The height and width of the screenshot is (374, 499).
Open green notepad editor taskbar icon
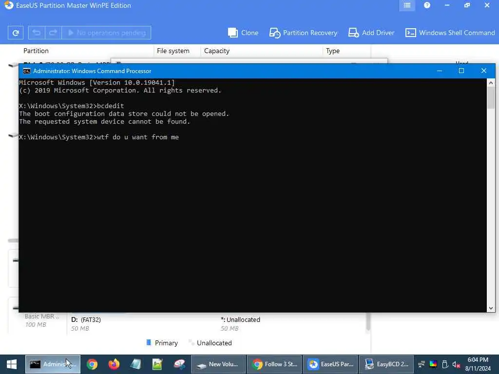tap(157, 364)
